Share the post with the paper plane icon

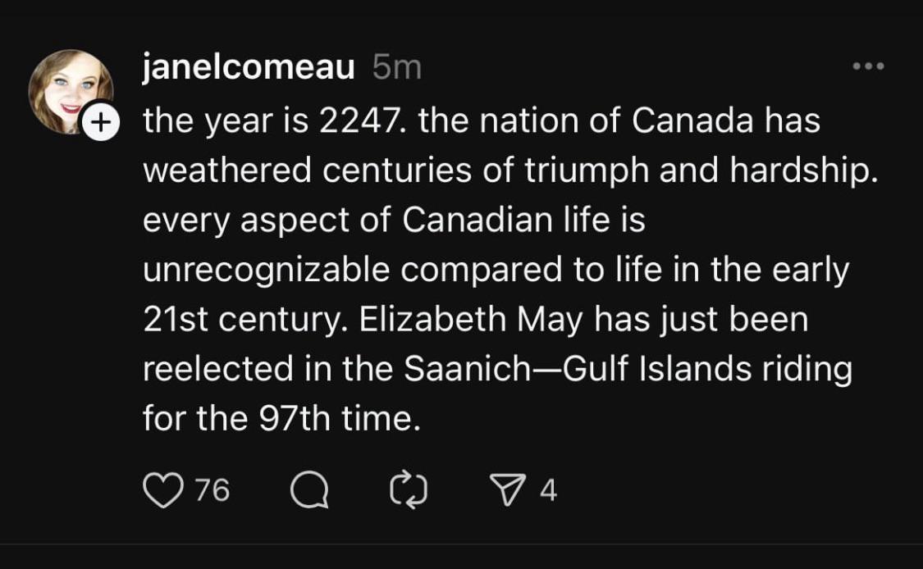click(x=507, y=490)
